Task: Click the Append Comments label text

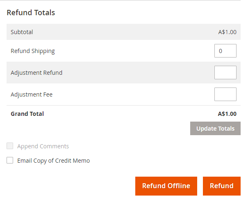Action: click(x=43, y=146)
